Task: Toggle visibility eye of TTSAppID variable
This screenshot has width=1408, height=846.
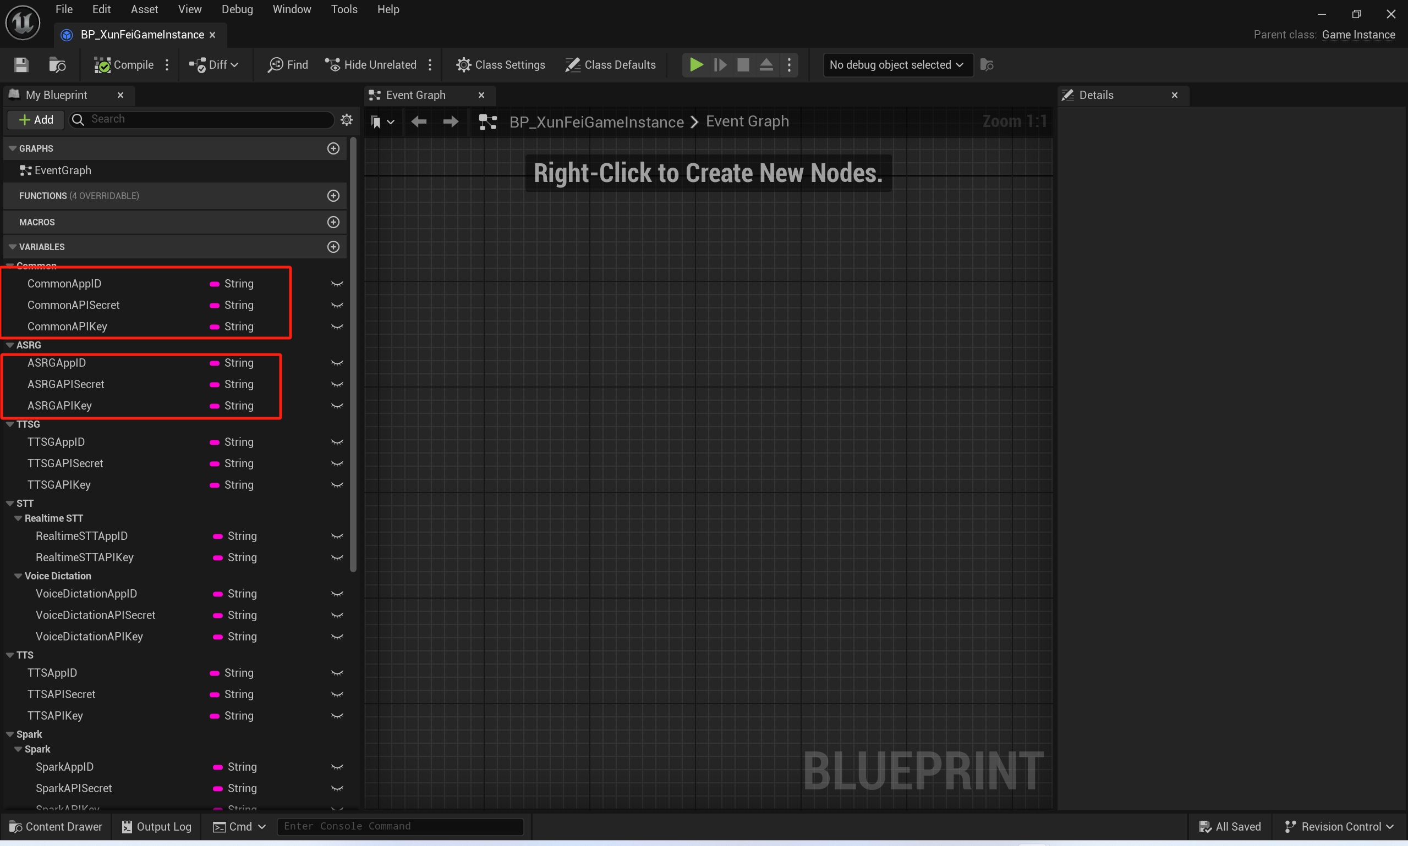Action: [337, 673]
